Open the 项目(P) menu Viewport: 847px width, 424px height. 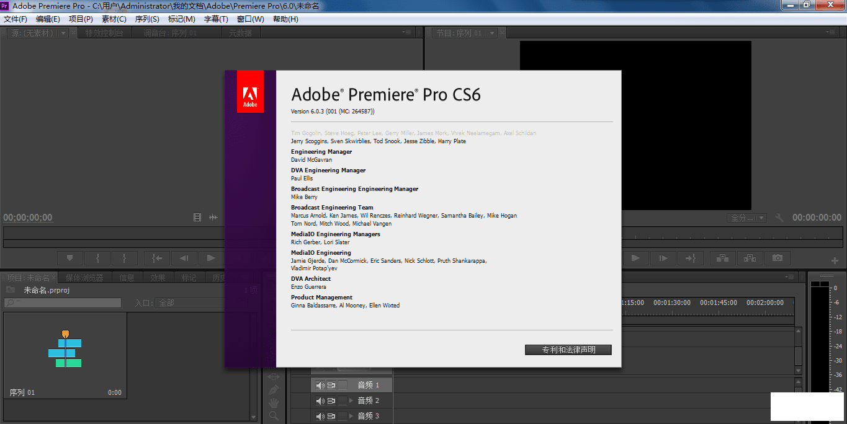(81, 19)
